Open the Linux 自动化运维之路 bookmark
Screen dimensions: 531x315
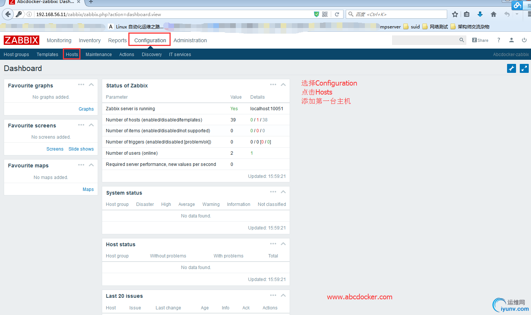[136, 27]
